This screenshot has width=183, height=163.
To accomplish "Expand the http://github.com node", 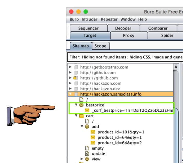I will click(70, 73).
